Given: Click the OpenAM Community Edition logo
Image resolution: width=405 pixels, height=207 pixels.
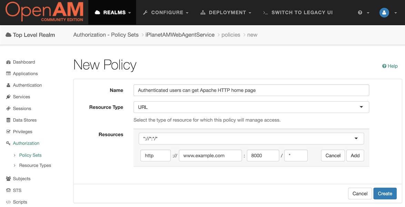Looking at the screenshot, I should (45, 12).
